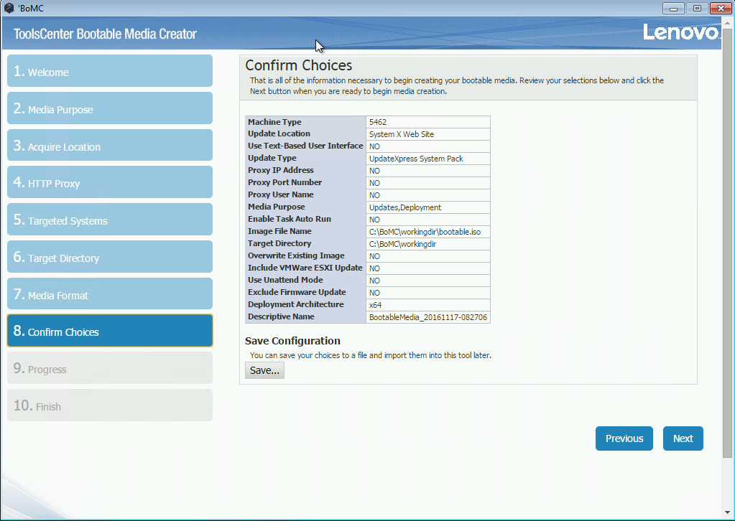Go to step 6 Target Directory
Image resolution: width=735 pixels, height=521 pixels.
point(110,256)
